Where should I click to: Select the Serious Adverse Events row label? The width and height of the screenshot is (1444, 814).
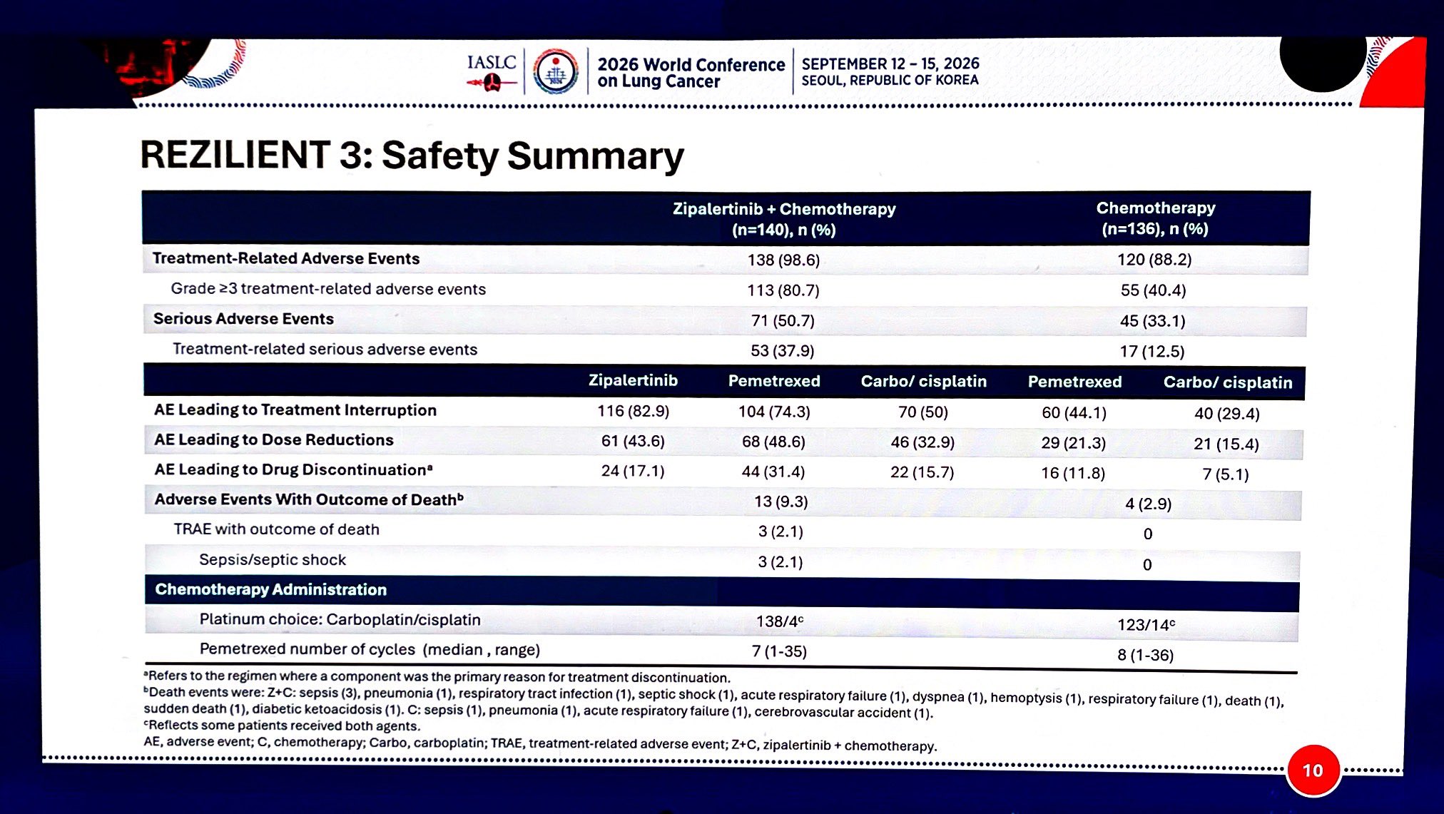pyautogui.click(x=243, y=319)
